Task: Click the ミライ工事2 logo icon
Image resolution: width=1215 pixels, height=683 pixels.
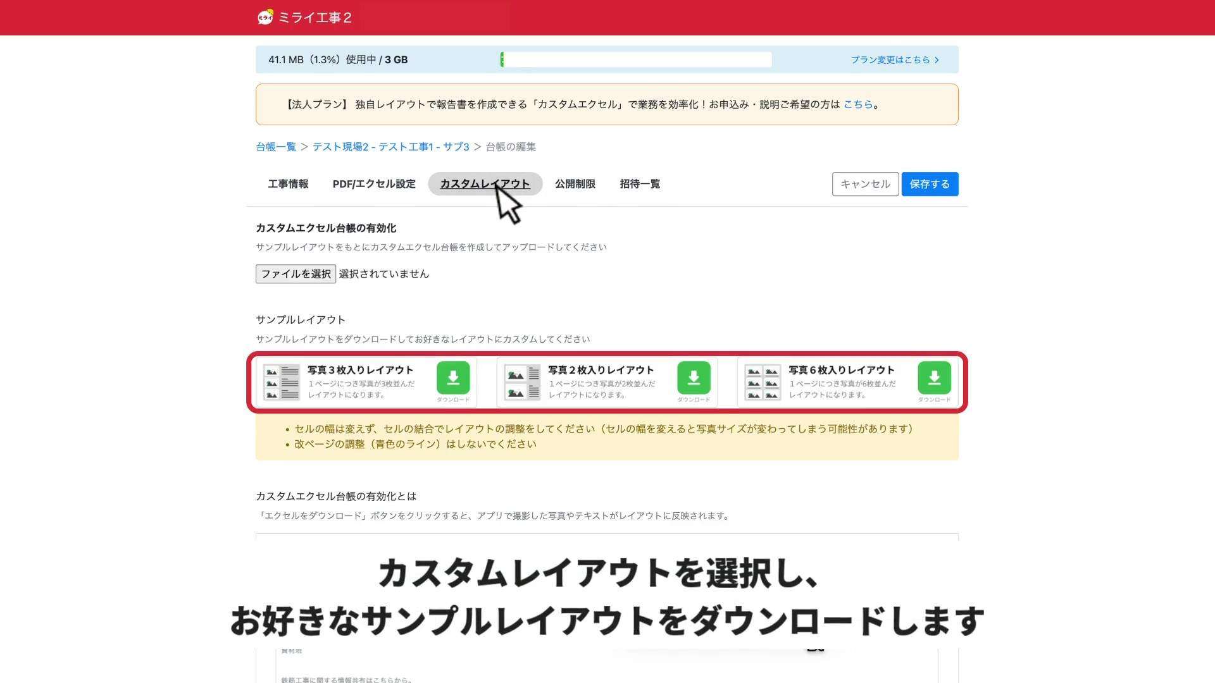Action: click(x=265, y=17)
